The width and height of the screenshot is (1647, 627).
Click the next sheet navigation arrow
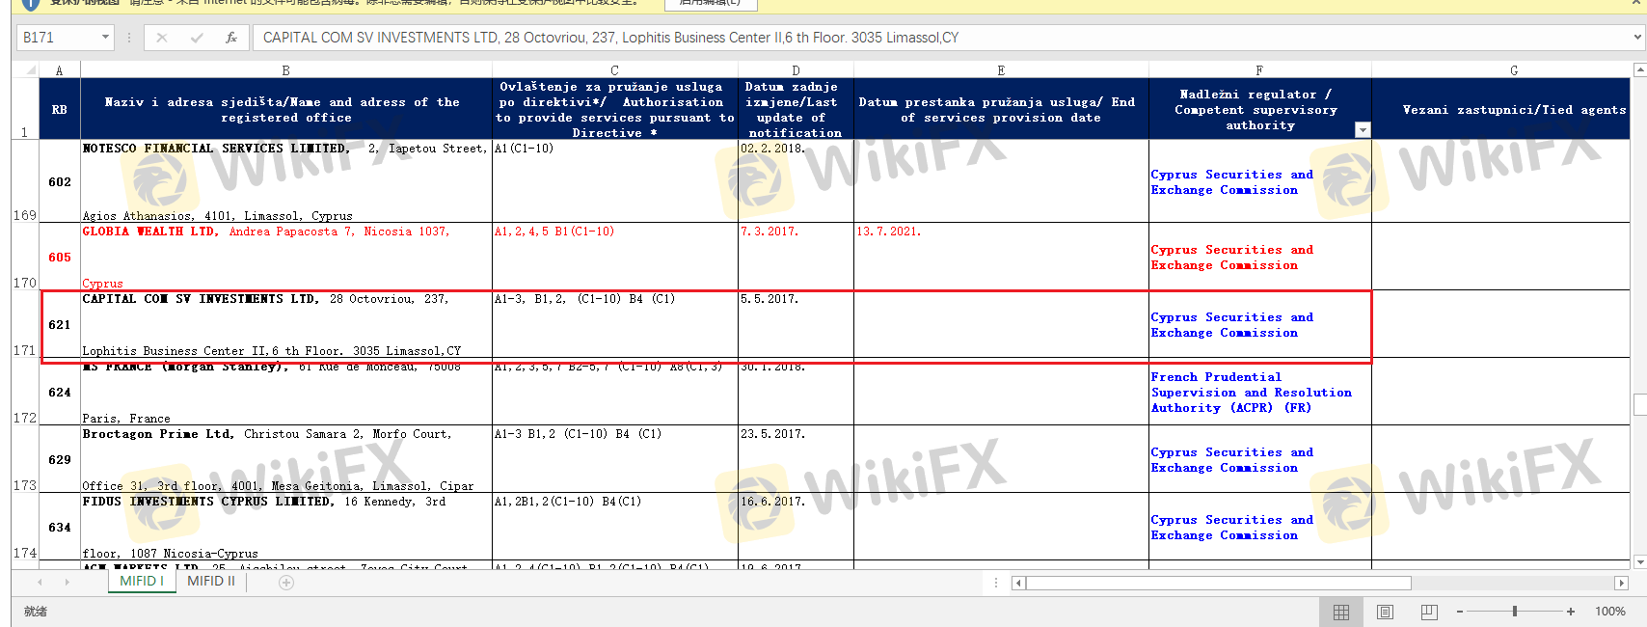pyautogui.click(x=67, y=582)
